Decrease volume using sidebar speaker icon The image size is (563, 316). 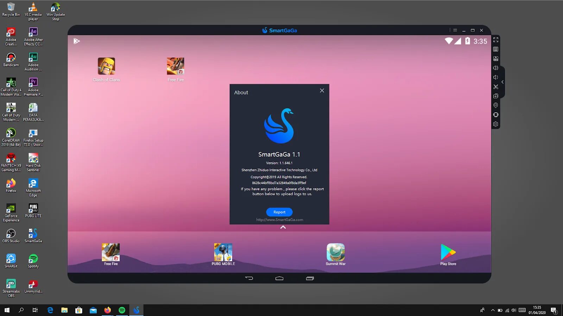495,77
